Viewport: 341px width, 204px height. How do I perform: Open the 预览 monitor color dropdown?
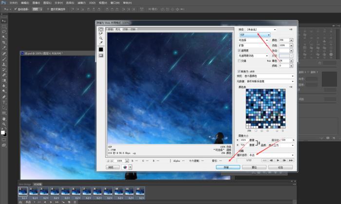tap(269, 76)
